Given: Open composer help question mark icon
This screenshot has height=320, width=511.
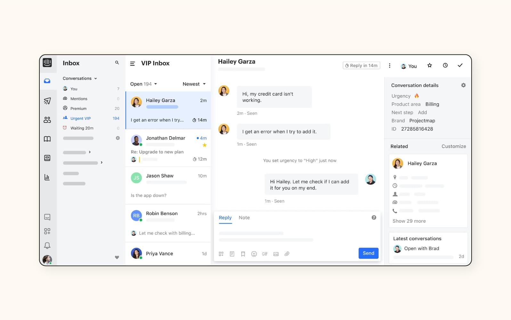Looking at the screenshot, I should (x=374, y=218).
